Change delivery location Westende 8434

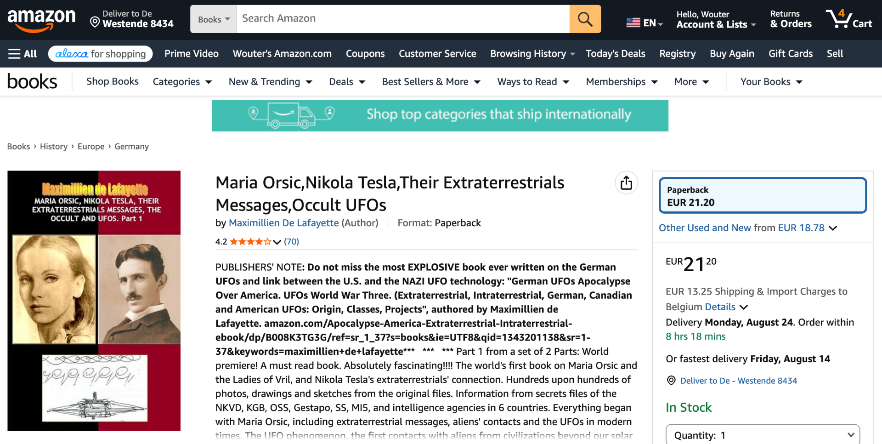pos(132,19)
